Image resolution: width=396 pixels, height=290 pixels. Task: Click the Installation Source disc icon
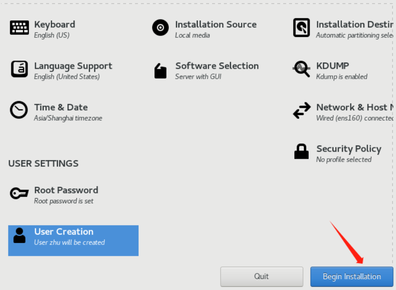160,28
